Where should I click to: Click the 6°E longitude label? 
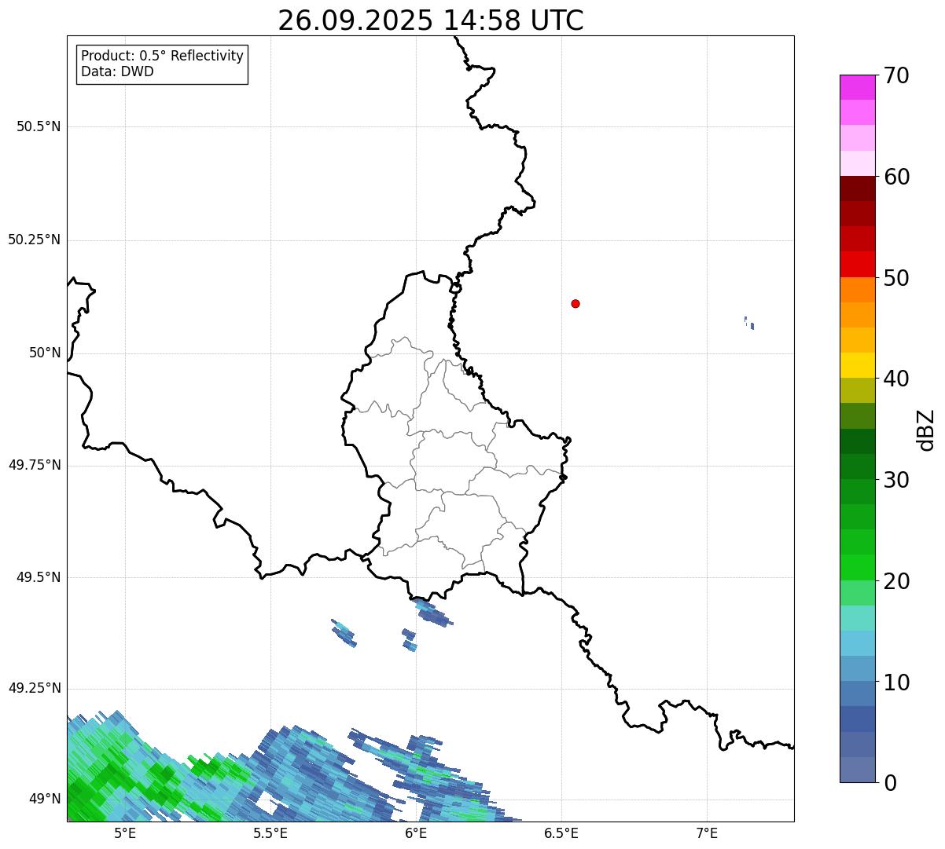click(x=416, y=833)
